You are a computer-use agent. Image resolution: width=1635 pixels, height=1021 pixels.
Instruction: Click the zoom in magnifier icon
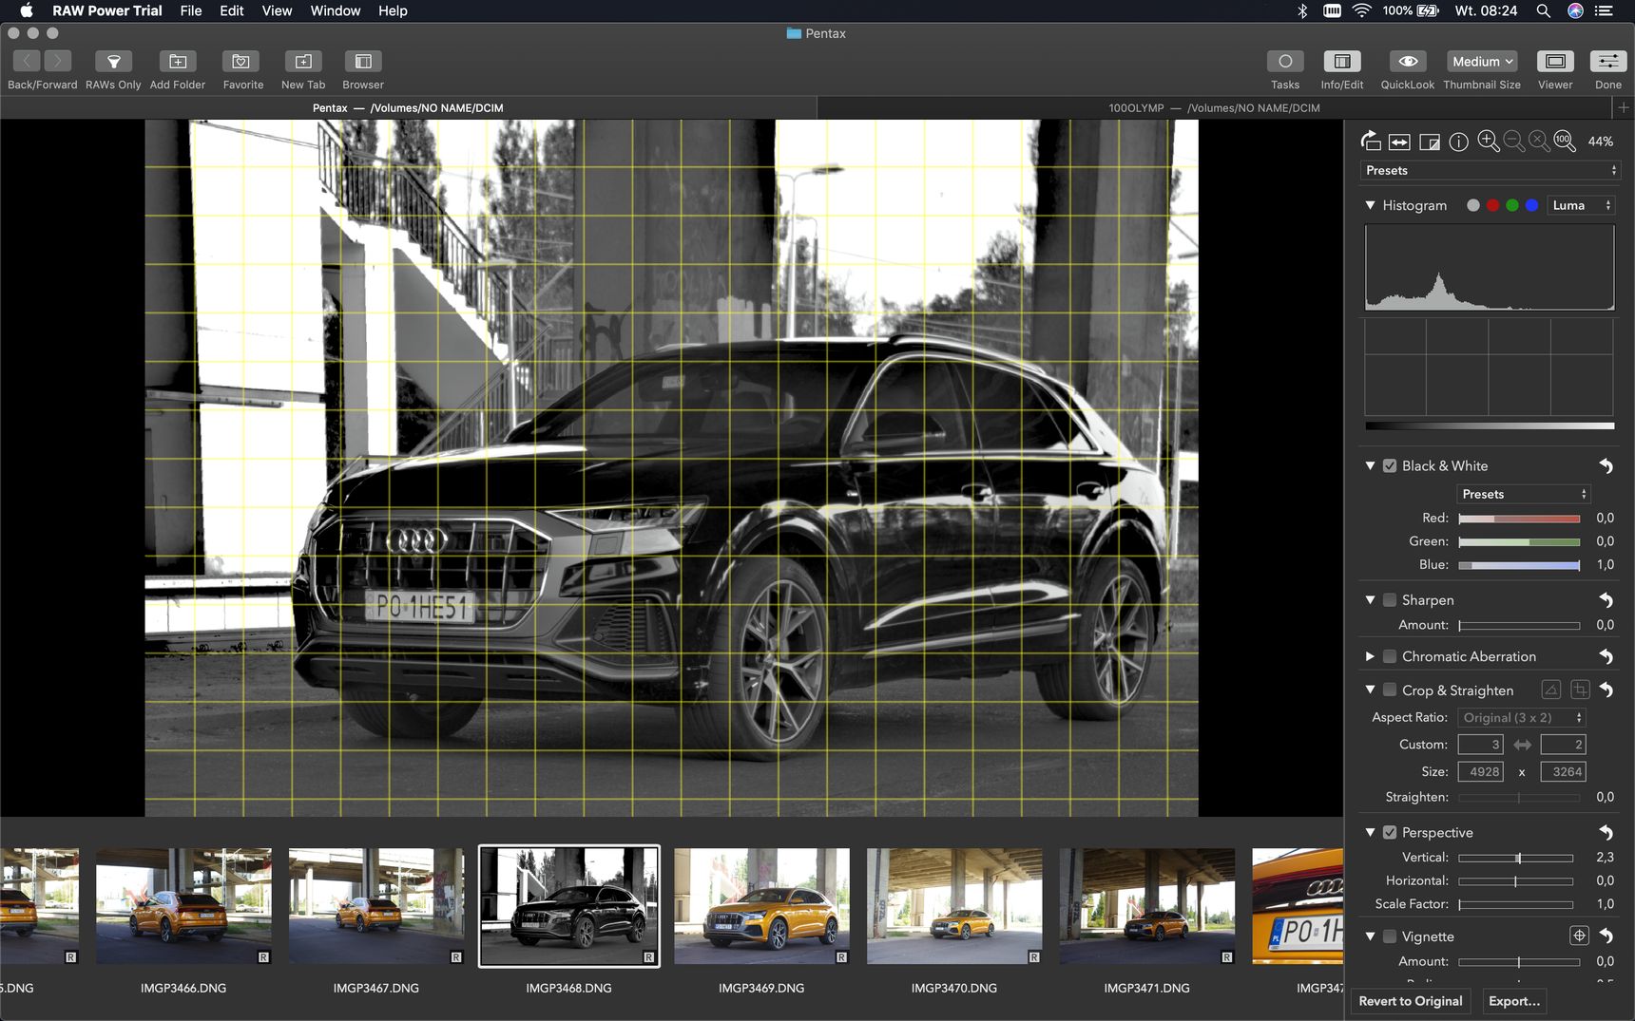1489,142
